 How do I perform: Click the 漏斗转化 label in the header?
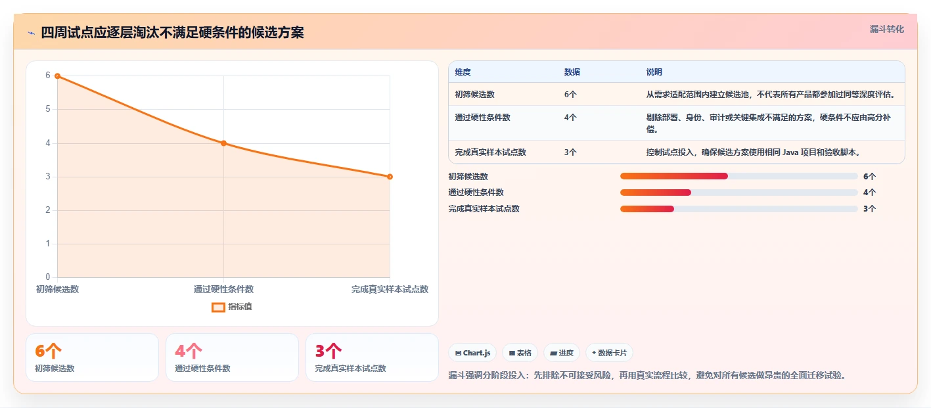(x=886, y=30)
